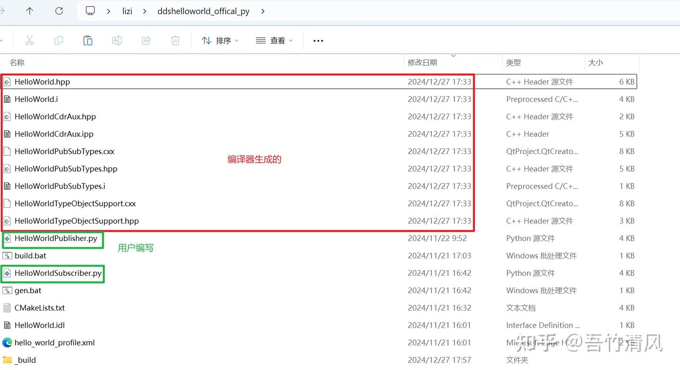The height and width of the screenshot is (370, 680).
Task: Click the Share icon in toolbar
Action: click(146, 41)
